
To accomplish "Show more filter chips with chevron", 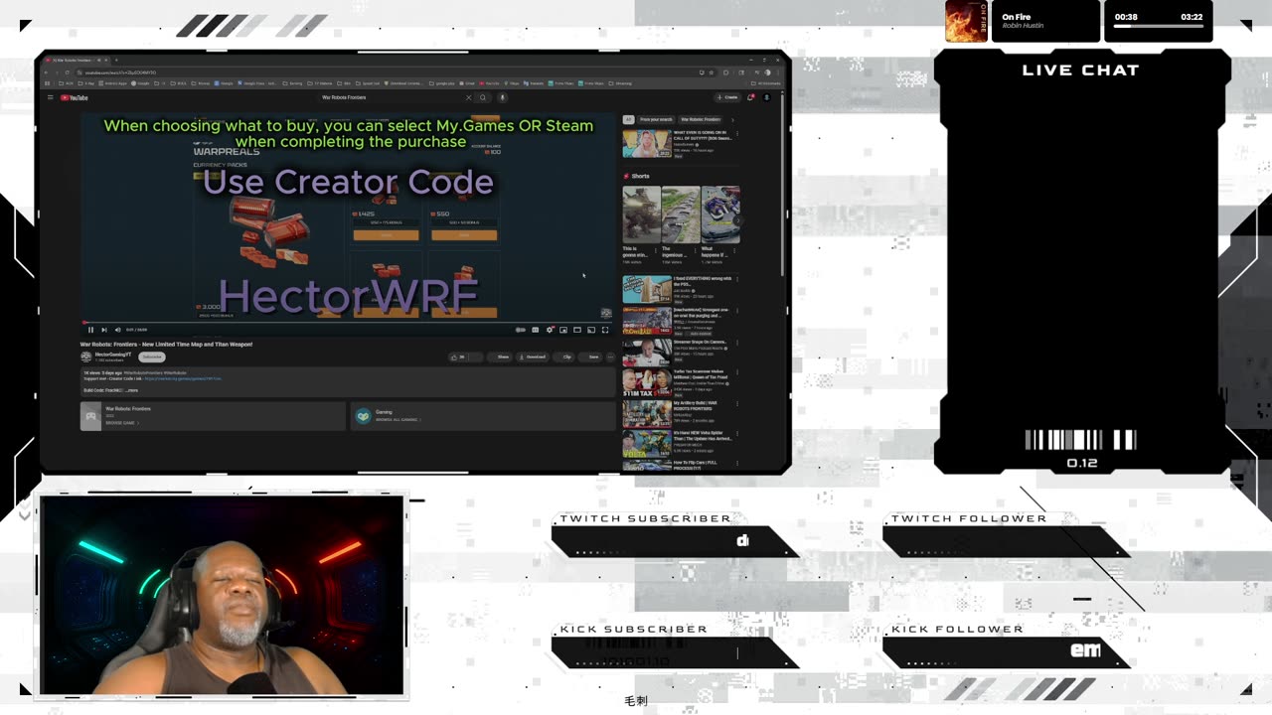I will click(733, 119).
